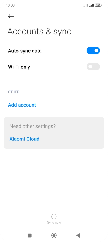Tap the Auto-sync data label
Image resolution: width=108 pixels, height=242 pixels.
coord(25,51)
